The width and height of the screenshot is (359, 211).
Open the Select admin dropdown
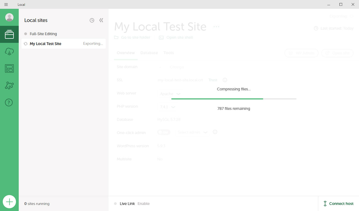click(192, 132)
